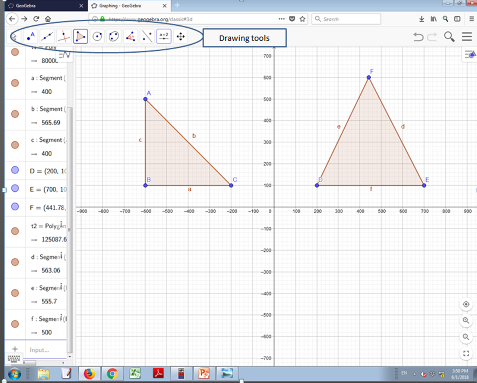Click the colored circle next to segment f
This screenshot has height=383, width=477.
[15, 324]
